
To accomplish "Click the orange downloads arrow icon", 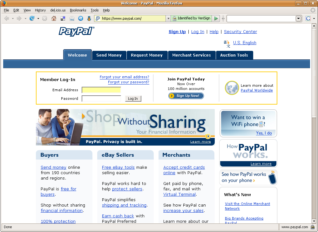I will pyautogui.click(x=89, y=18).
